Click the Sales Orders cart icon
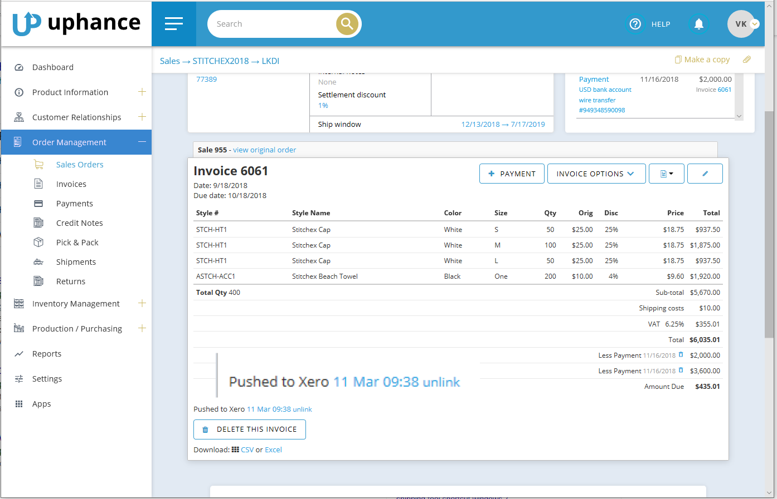Viewport: 777px width, 499px height. click(x=38, y=165)
